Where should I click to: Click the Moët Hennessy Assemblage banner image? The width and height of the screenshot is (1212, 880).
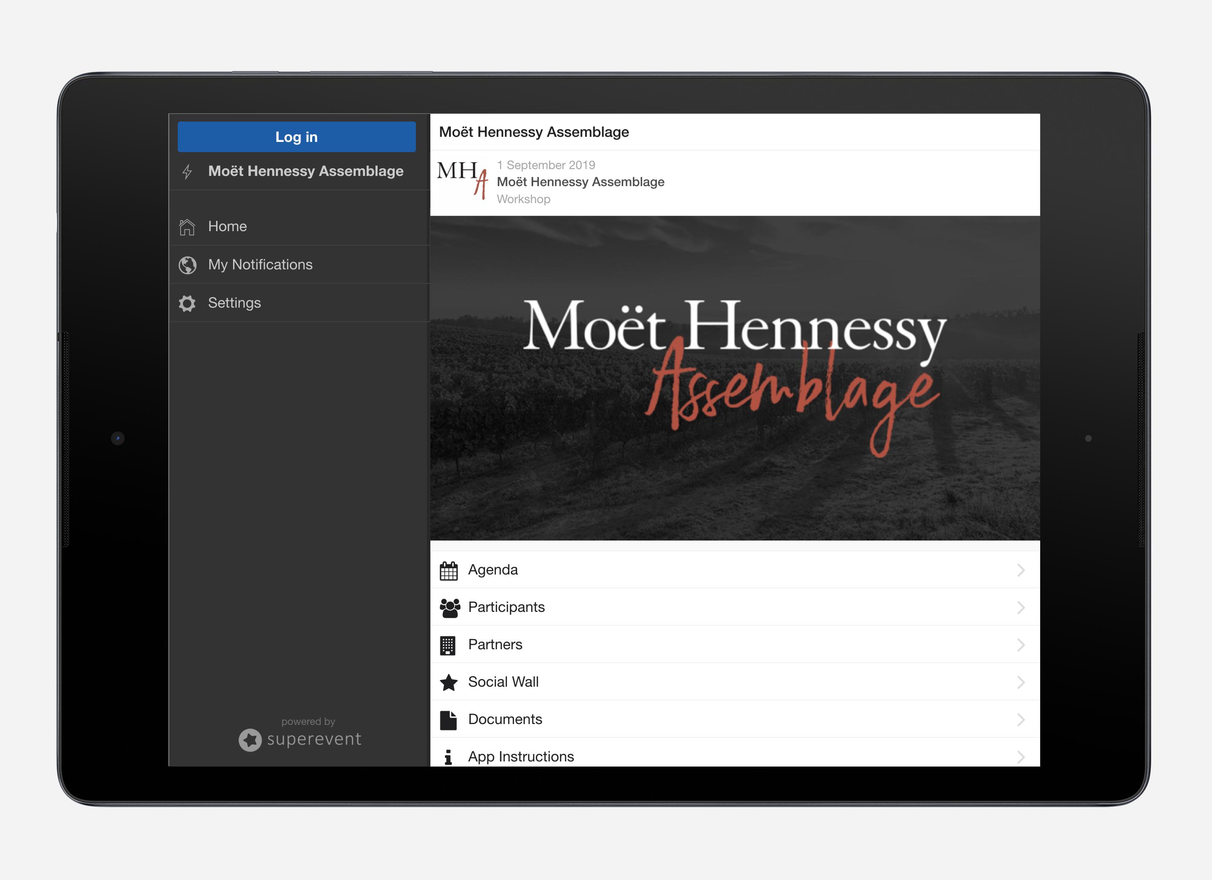coord(735,378)
